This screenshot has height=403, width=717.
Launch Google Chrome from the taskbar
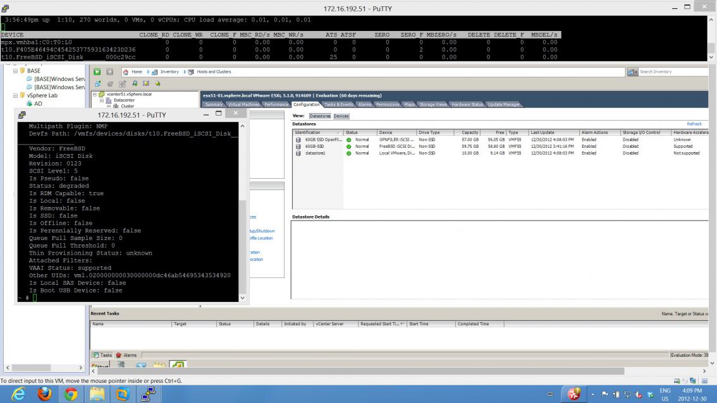pyautogui.click(x=70, y=393)
